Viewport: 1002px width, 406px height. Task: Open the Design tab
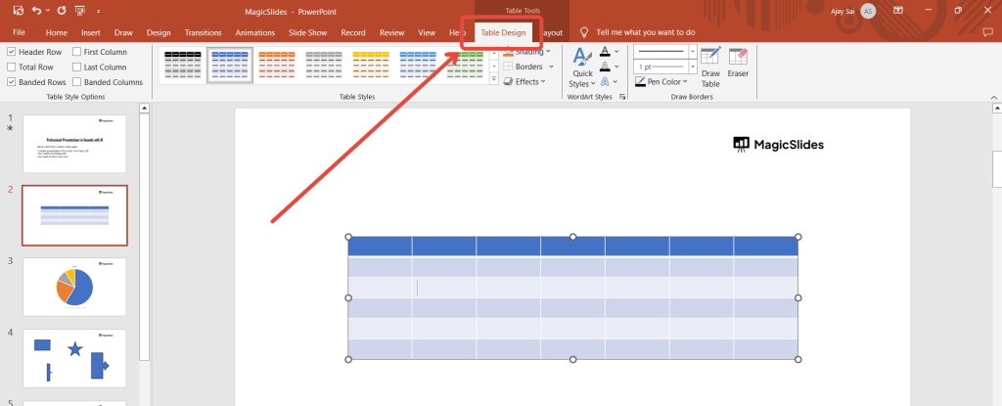coord(159,32)
